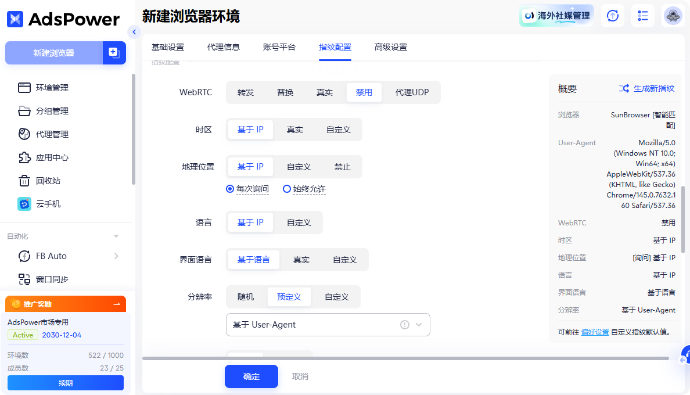Click the 新建浏览器 button
690x395 pixels.
53,53
